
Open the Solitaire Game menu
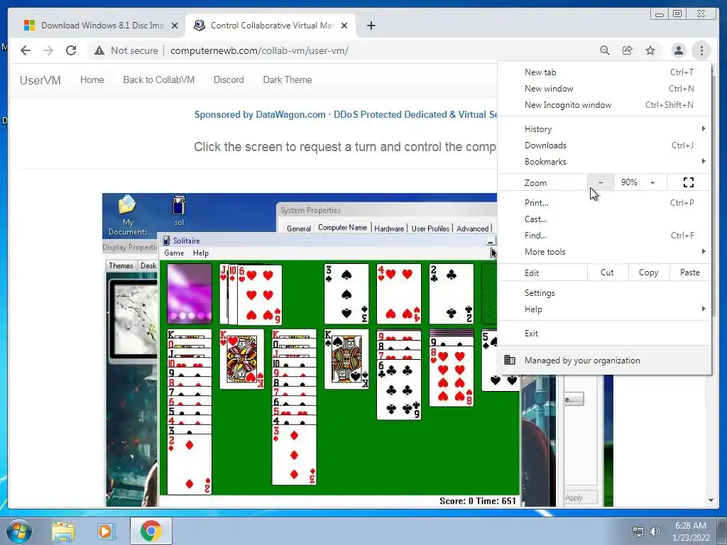point(174,253)
